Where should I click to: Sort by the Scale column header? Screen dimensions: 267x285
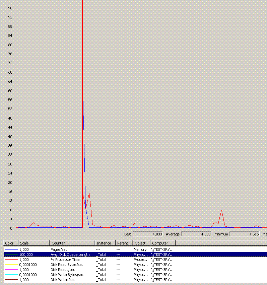point(34,243)
